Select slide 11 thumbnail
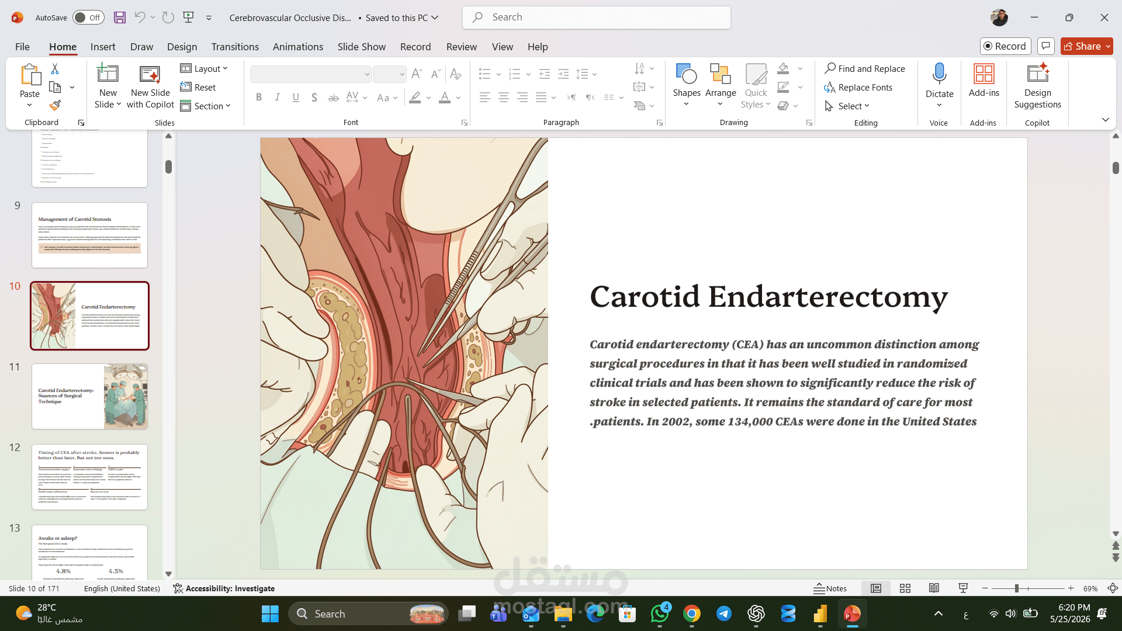 point(90,397)
